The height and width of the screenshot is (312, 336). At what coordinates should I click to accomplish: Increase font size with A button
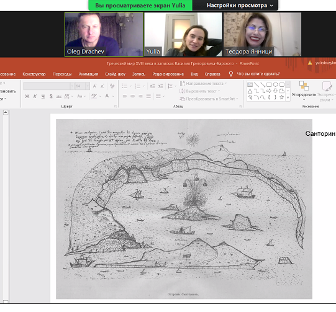click(x=94, y=86)
